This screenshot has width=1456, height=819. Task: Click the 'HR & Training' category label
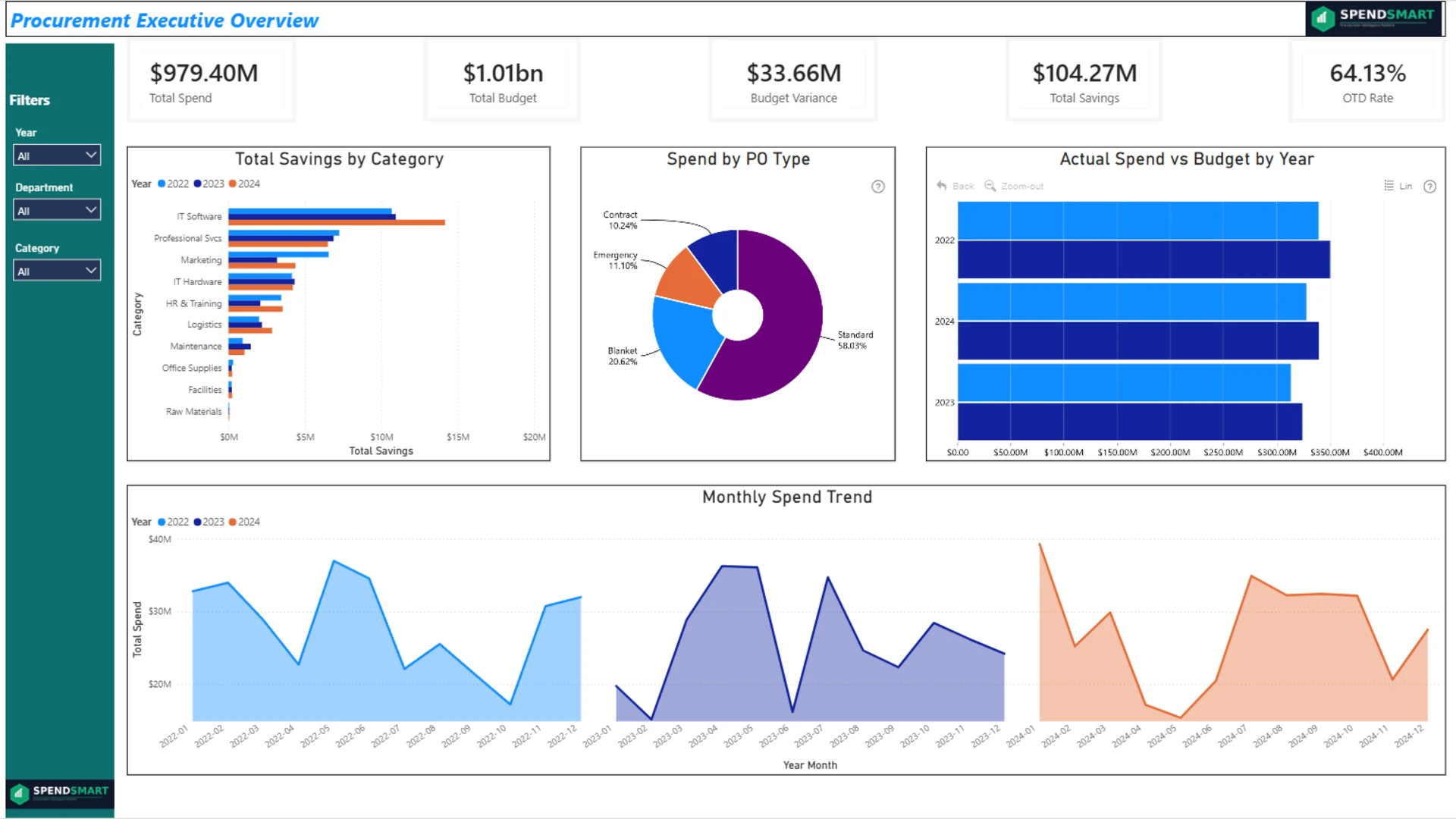(194, 303)
